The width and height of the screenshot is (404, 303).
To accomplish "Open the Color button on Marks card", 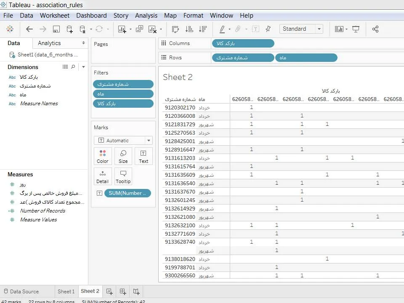I will click(103, 156).
